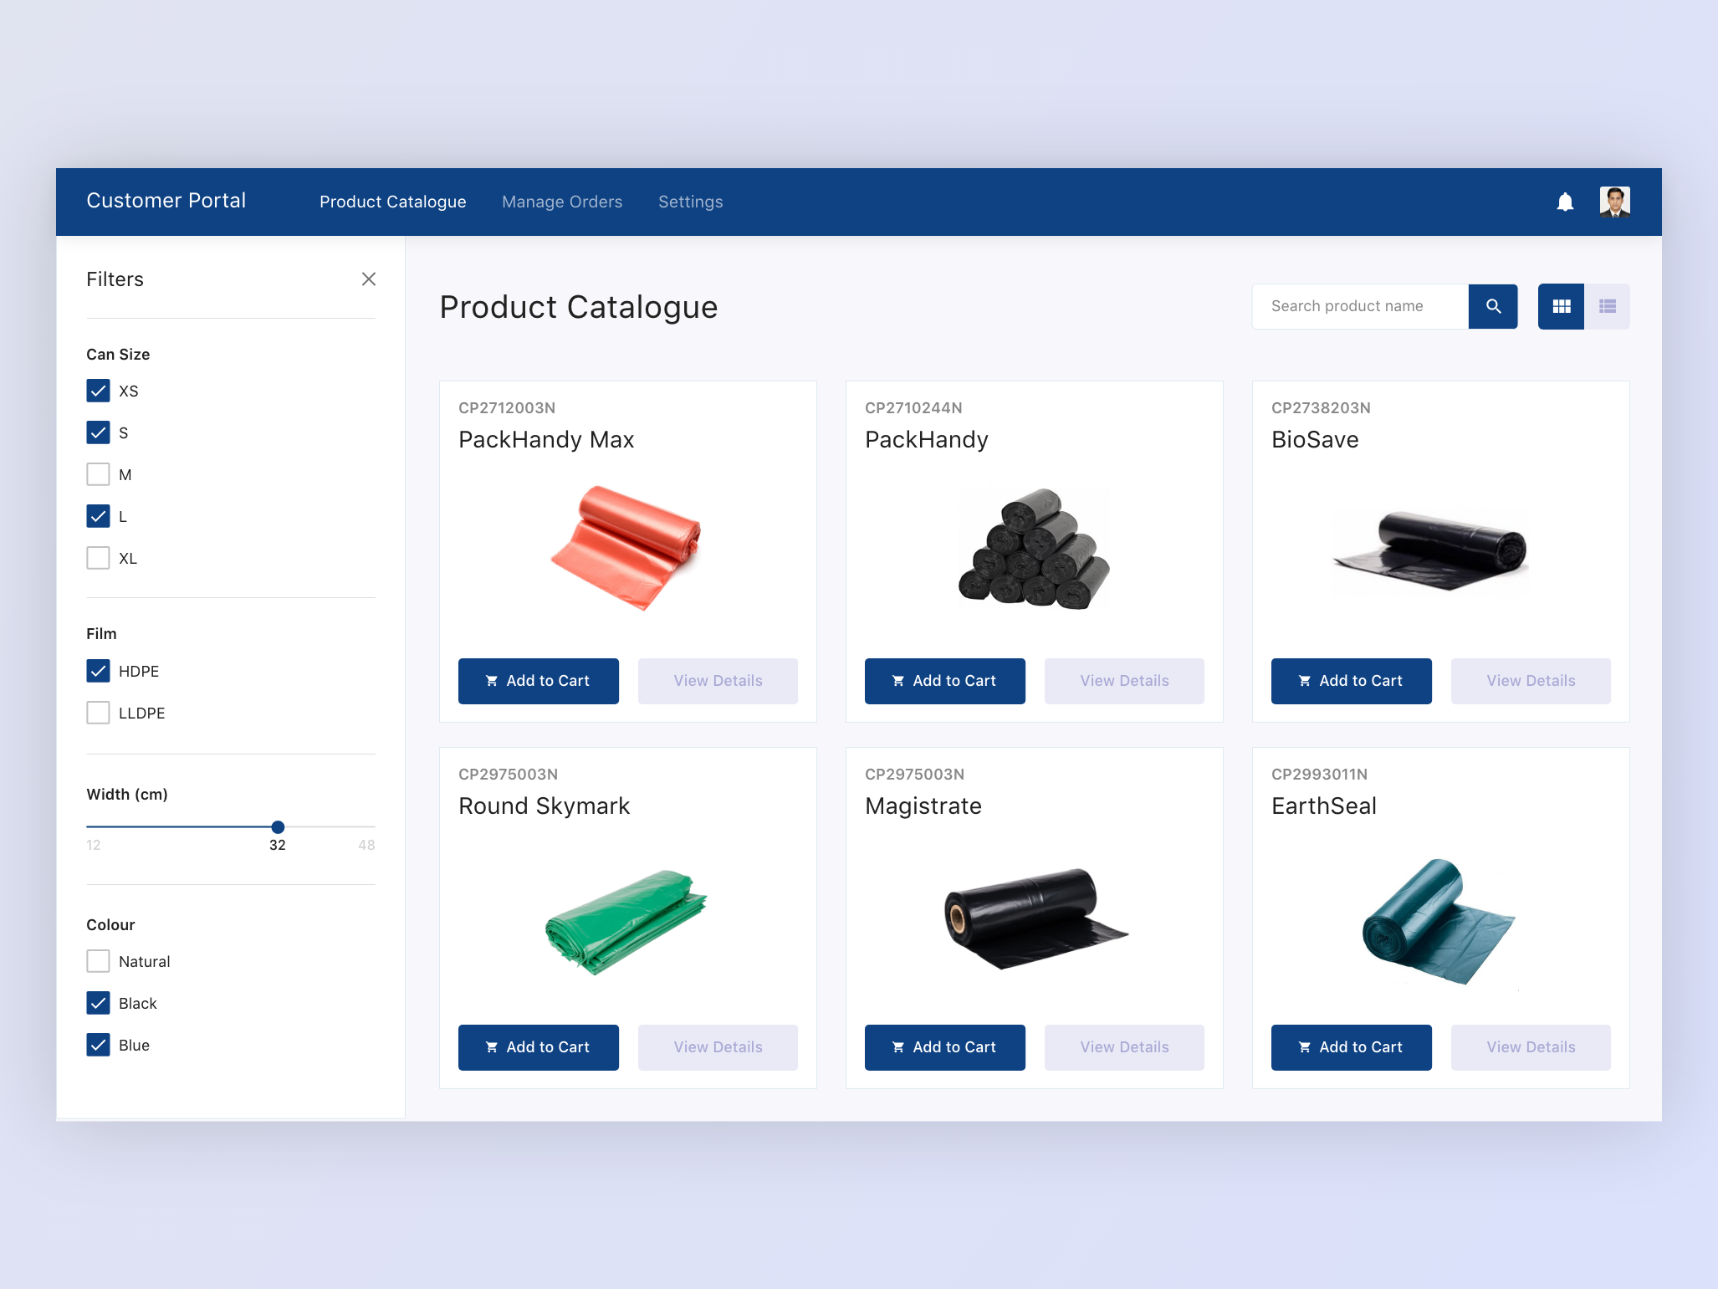View details for EarthSeal
This screenshot has height=1289, width=1718.
[1531, 1047]
